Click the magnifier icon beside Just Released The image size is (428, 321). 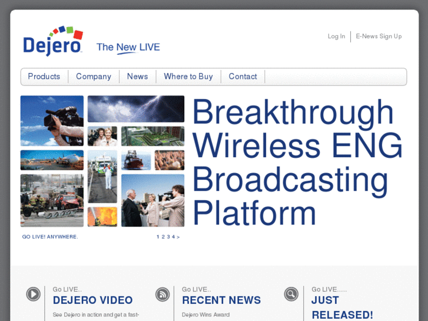click(x=291, y=294)
